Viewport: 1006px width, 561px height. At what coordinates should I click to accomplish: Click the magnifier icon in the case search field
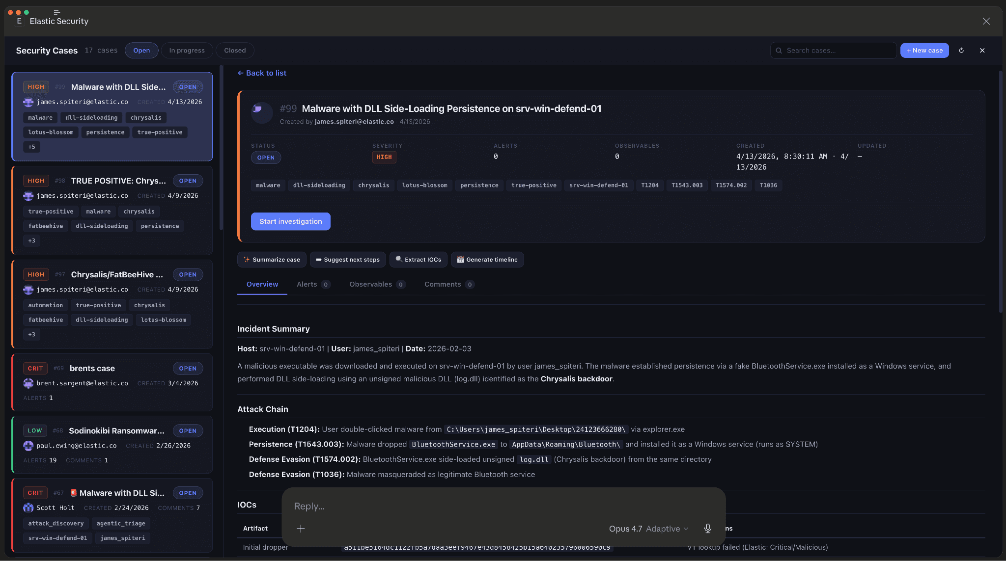point(780,50)
